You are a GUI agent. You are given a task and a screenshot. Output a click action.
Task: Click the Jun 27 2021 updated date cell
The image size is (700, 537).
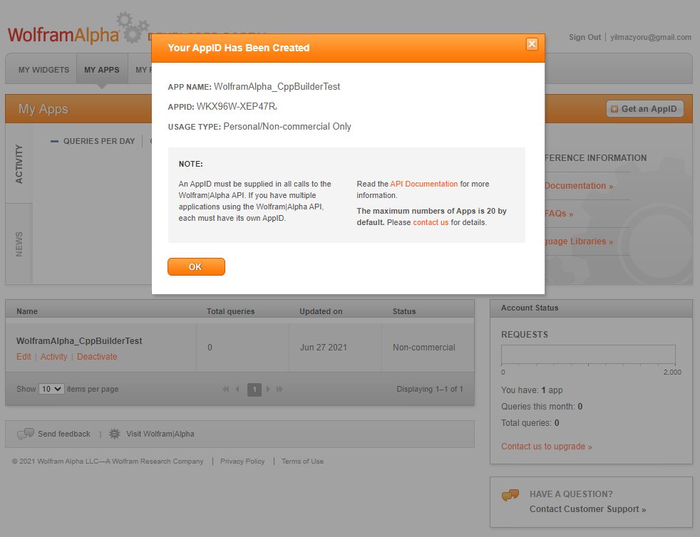pyautogui.click(x=323, y=348)
